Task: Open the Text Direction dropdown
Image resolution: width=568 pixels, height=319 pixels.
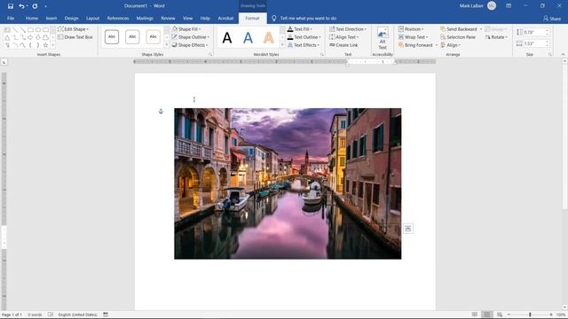Action: [x=348, y=29]
